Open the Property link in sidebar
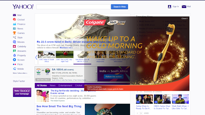 (x=21, y=55)
